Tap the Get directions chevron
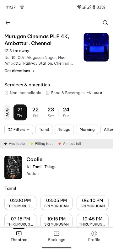113x251 pixels. (x=34, y=71)
